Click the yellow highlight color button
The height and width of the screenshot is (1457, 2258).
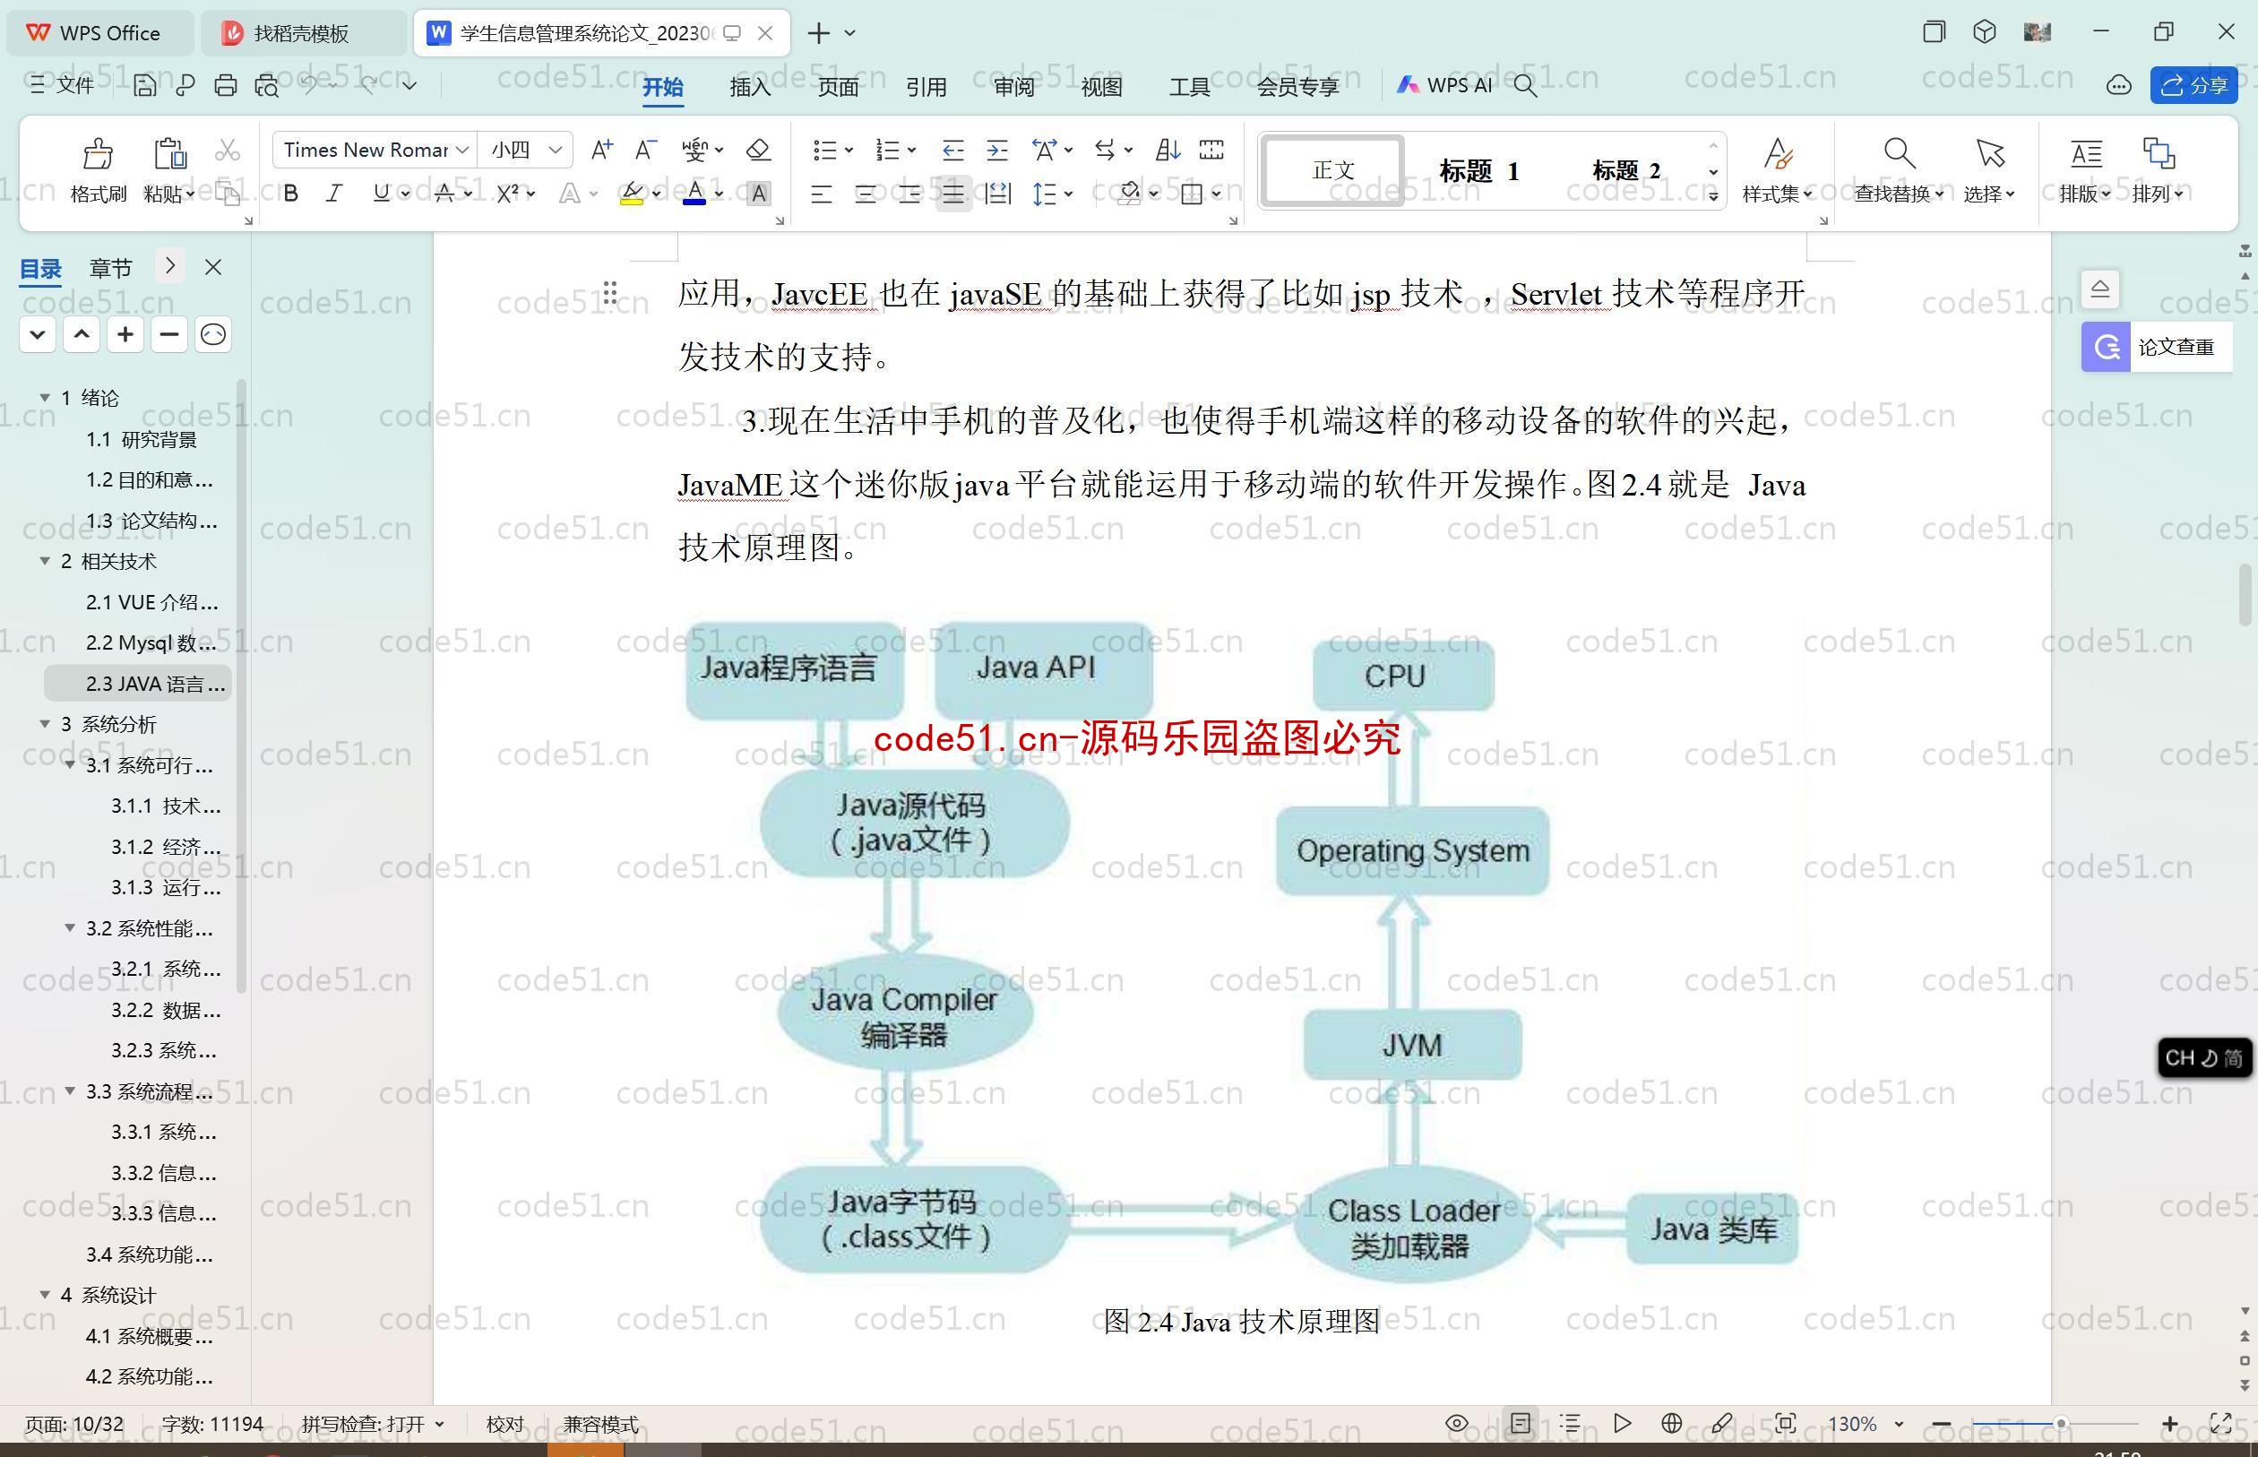(x=632, y=194)
